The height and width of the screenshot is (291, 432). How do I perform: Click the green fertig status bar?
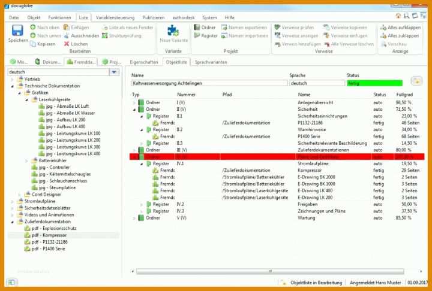pyautogui.click(x=374, y=83)
